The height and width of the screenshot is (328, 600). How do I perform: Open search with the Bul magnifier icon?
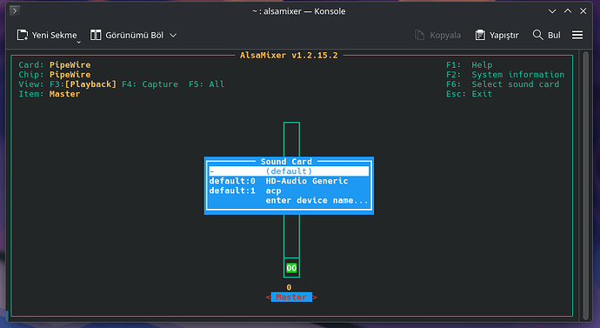point(537,35)
